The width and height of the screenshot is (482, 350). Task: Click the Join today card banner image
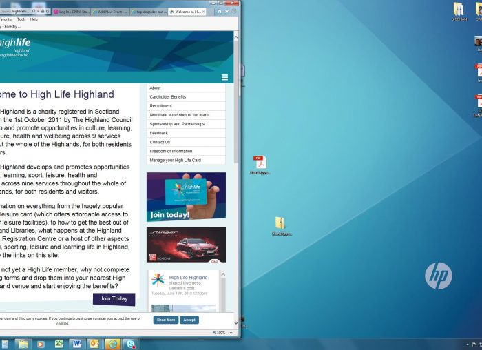[186, 197]
